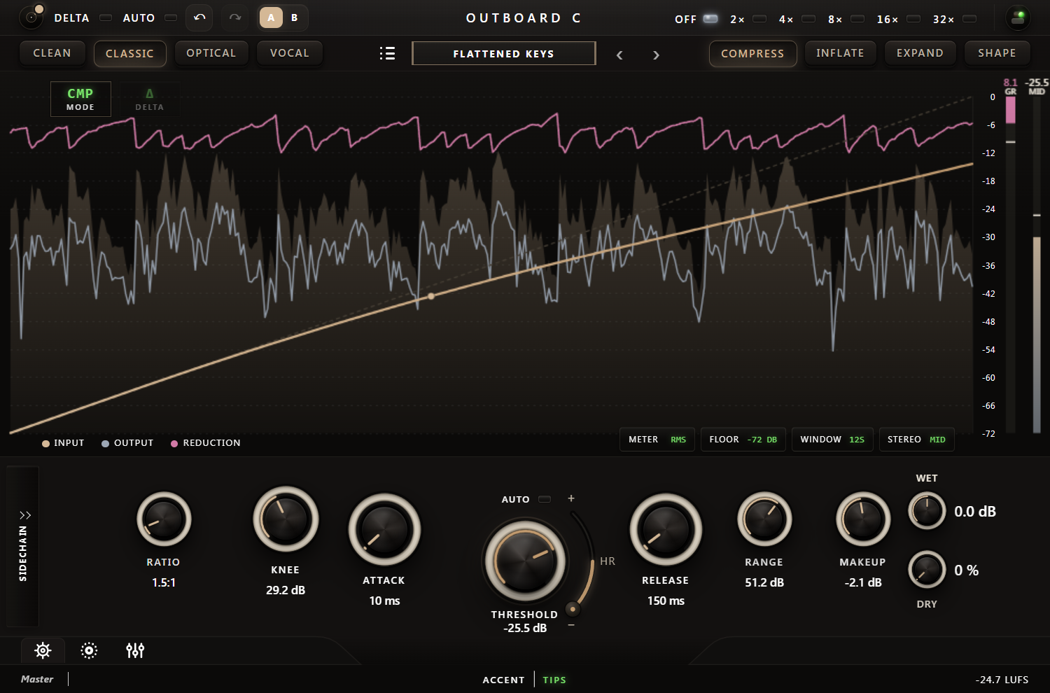Toggle the Reduction legend item
1050x693 pixels.
tap(206, 443)
